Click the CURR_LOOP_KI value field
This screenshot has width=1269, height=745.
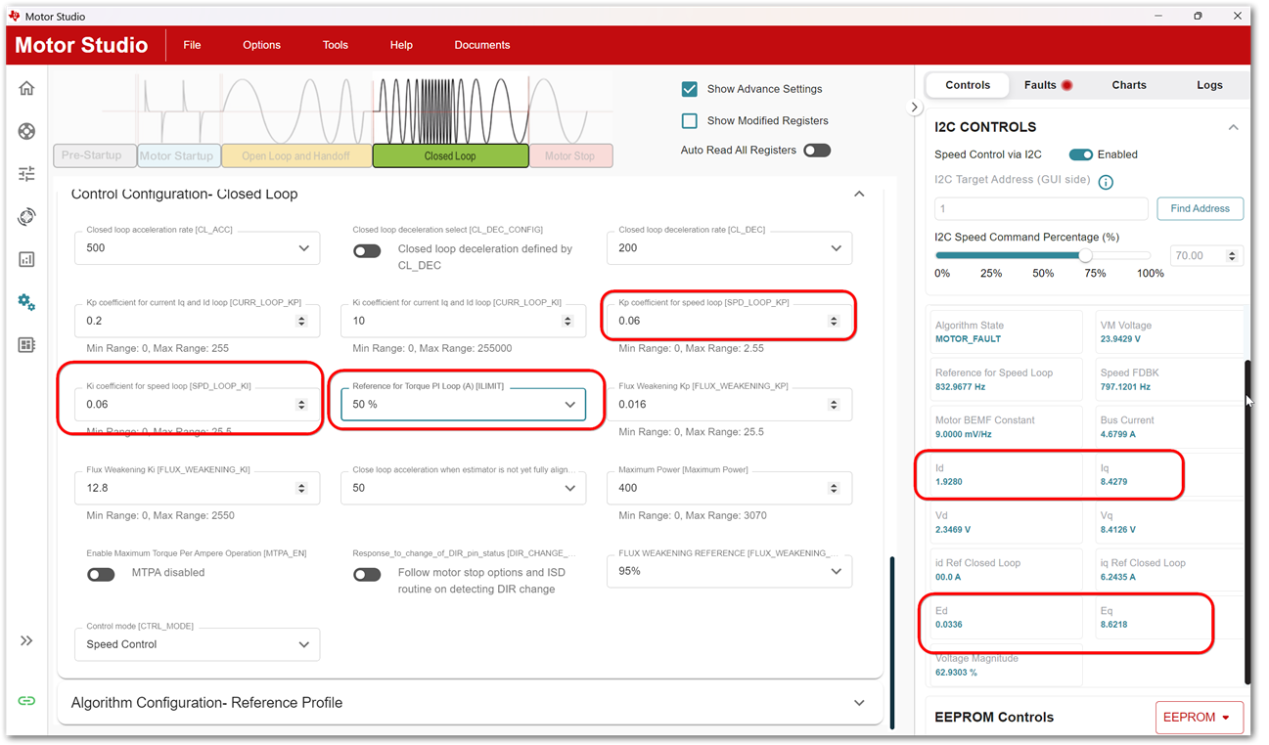tap(463, 321)
